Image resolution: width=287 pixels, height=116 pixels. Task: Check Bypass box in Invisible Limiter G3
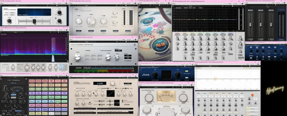122,100
